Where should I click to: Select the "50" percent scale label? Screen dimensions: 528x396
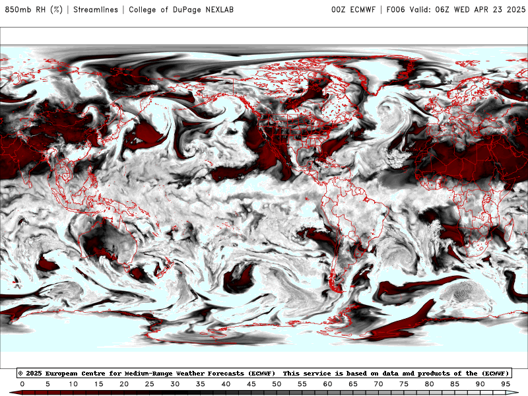click(277, 384)
